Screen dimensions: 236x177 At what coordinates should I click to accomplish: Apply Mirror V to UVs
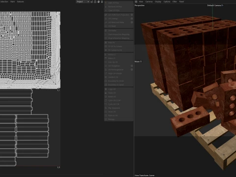pyautogui.click(x=119, y=58)
